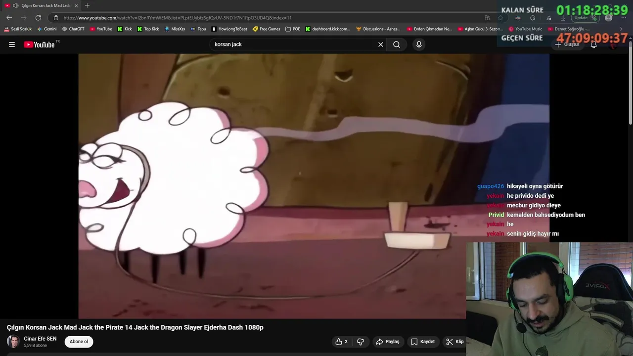Screen dimensions: 633x356
Task: Open YouTube notifications bell
Action: (594, 44)
